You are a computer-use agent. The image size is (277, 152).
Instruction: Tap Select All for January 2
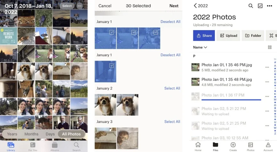pyautogui.click(x=172, y=88)
